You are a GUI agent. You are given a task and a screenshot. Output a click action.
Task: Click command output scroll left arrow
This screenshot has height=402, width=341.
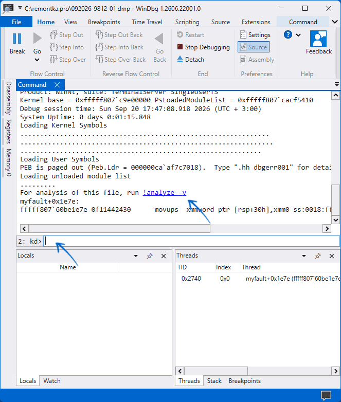[24, 228]
